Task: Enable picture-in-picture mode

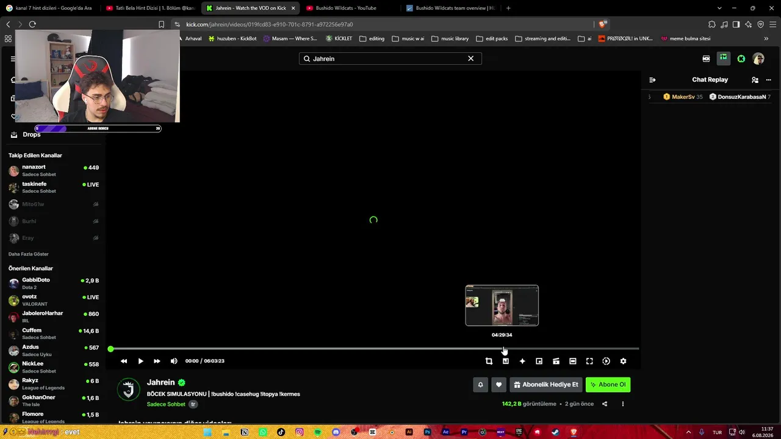Action: tap(539, 361)
